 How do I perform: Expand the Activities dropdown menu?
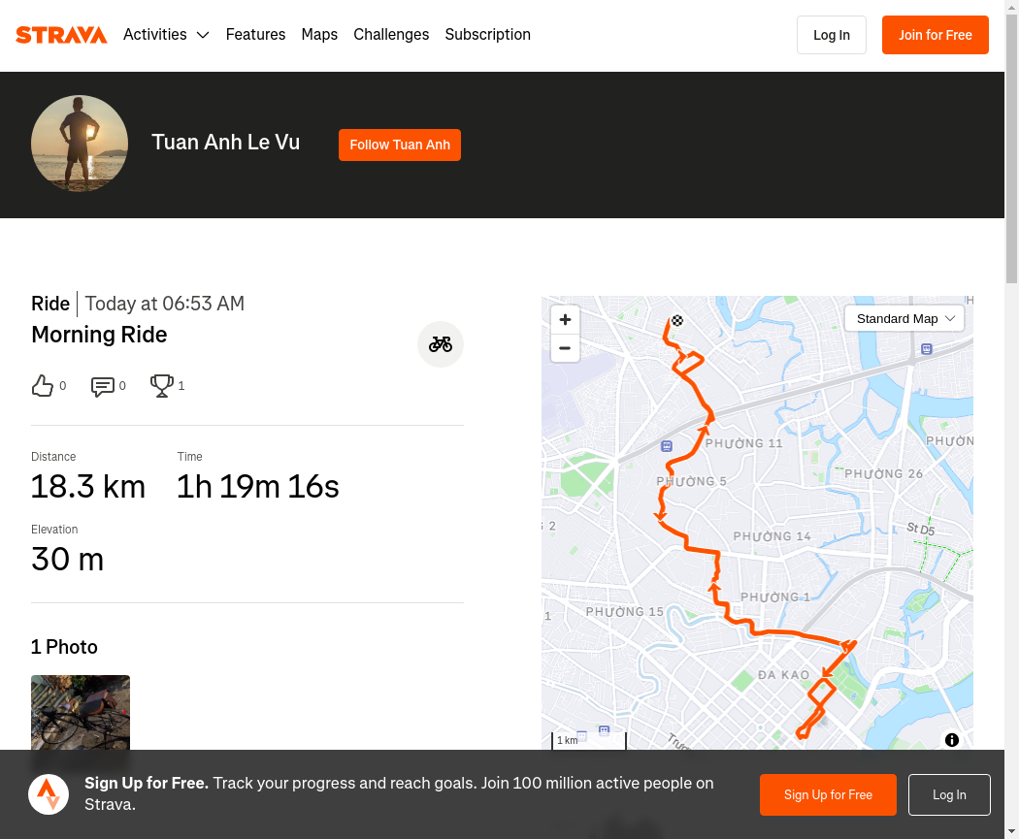pos(166,34)
